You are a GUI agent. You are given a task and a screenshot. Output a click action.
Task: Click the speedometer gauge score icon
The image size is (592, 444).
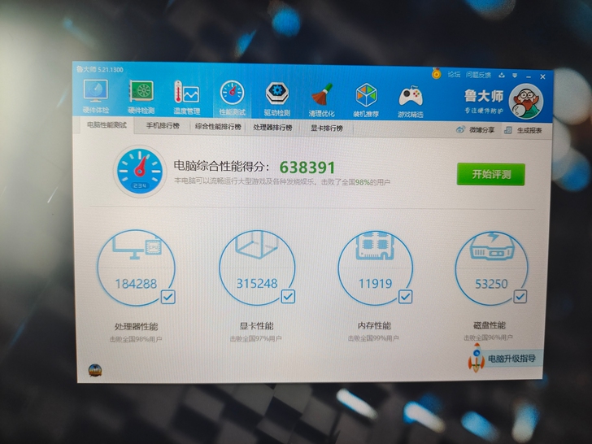point(140,171)
